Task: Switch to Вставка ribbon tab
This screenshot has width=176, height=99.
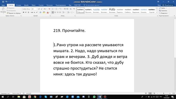Action: click(19, 5)
